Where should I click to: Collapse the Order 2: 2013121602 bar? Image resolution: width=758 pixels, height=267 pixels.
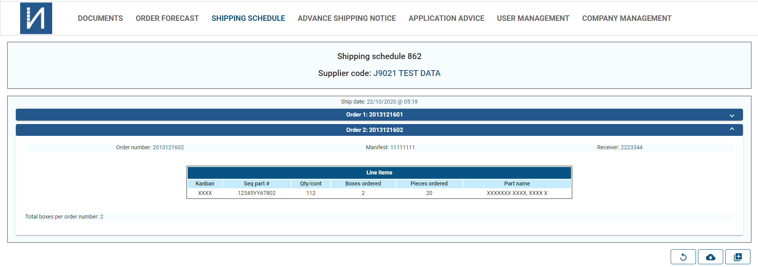click(379, 130)
